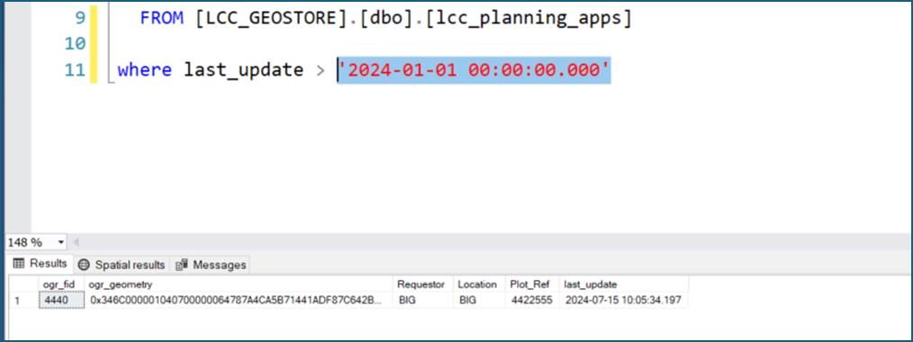Screen dimensions: 913x342
Task: Select the last_update column header
Action: (x=623, y=284)
